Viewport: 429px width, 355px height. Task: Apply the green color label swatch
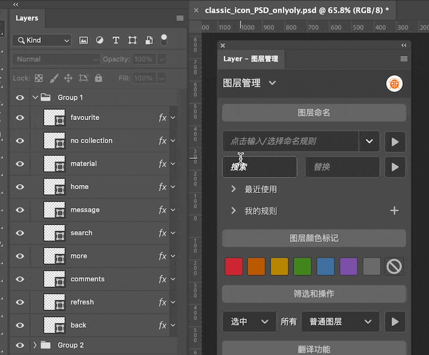(x=302, y=266)
